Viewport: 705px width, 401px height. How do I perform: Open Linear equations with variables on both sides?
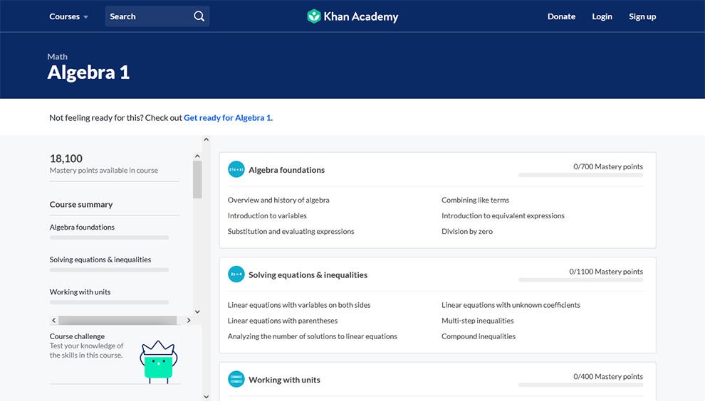[299, 305]
